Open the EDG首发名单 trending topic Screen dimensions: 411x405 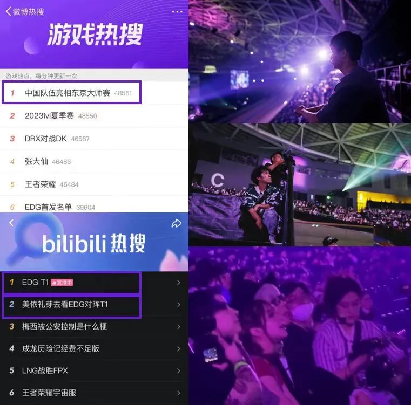tap(94, 207)
